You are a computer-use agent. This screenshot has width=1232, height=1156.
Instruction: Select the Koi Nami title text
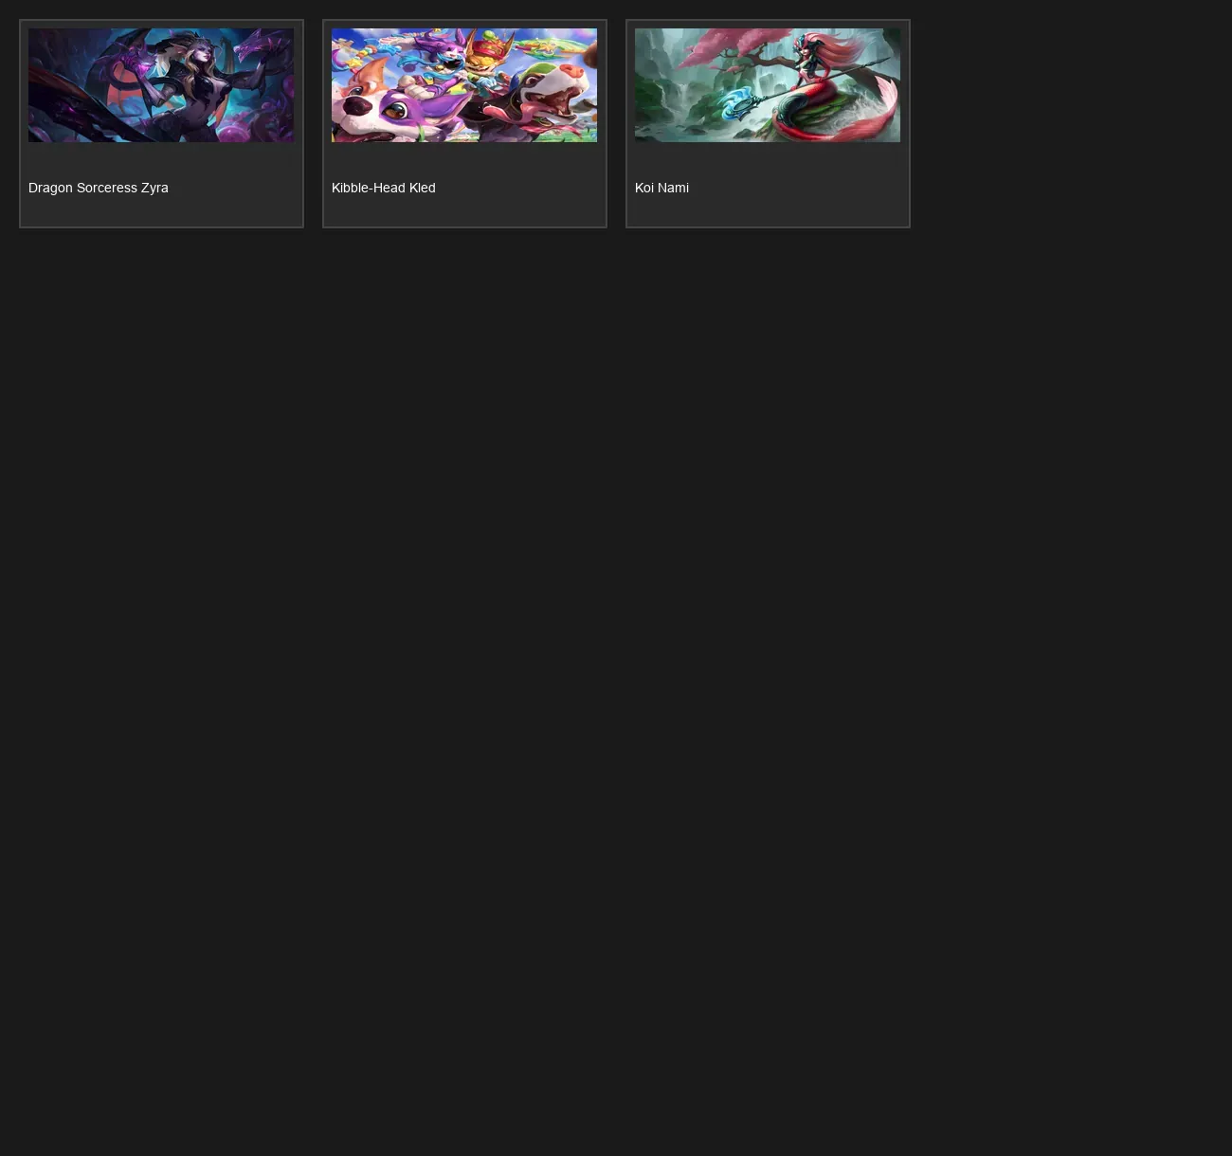[661, 188]
